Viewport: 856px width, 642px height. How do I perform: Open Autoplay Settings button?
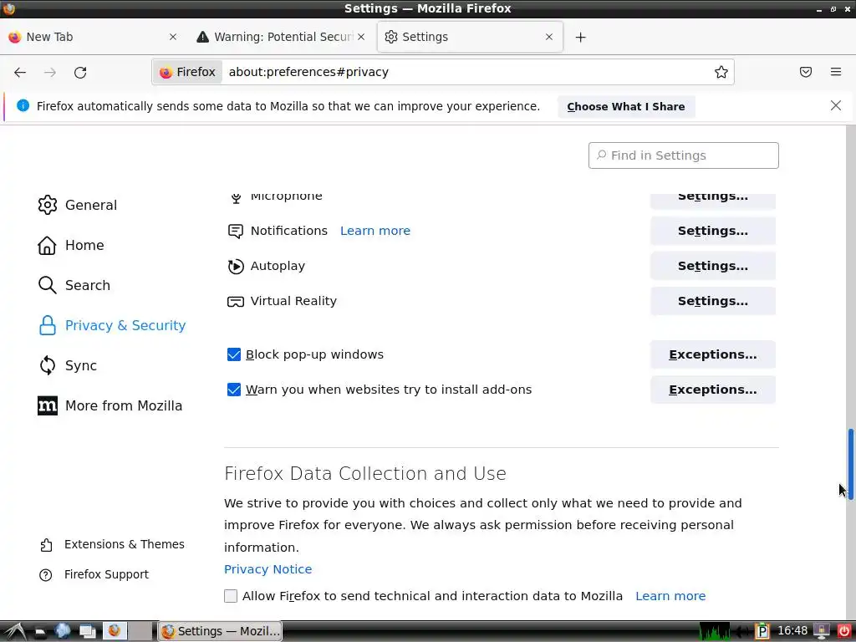point(712,266)
